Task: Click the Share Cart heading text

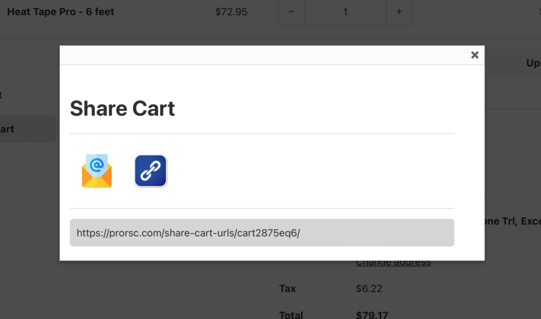Action: 122,108
